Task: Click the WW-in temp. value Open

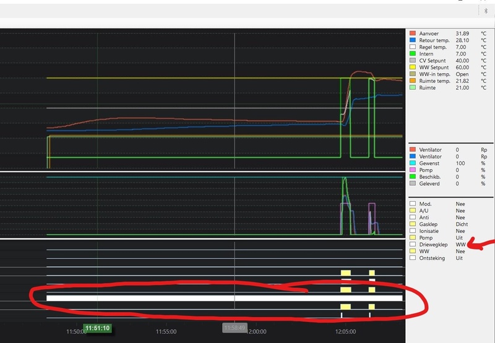Action: click(462, 74)
